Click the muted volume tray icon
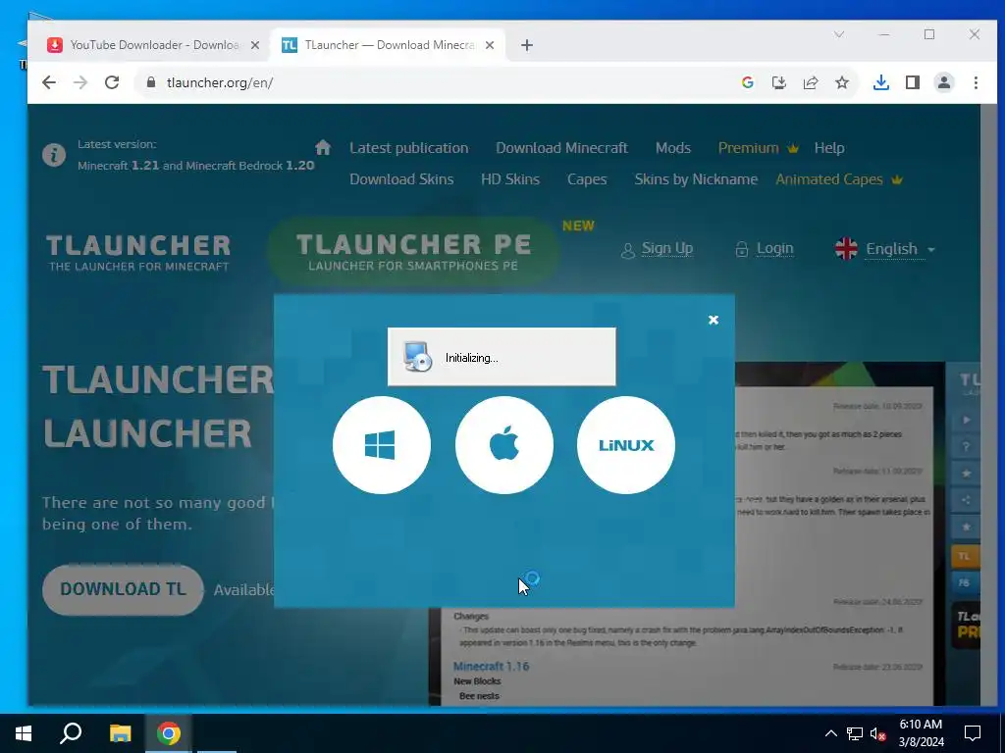Image resolution: width=1005 pixels, height=753 pixels. point(877,733)
